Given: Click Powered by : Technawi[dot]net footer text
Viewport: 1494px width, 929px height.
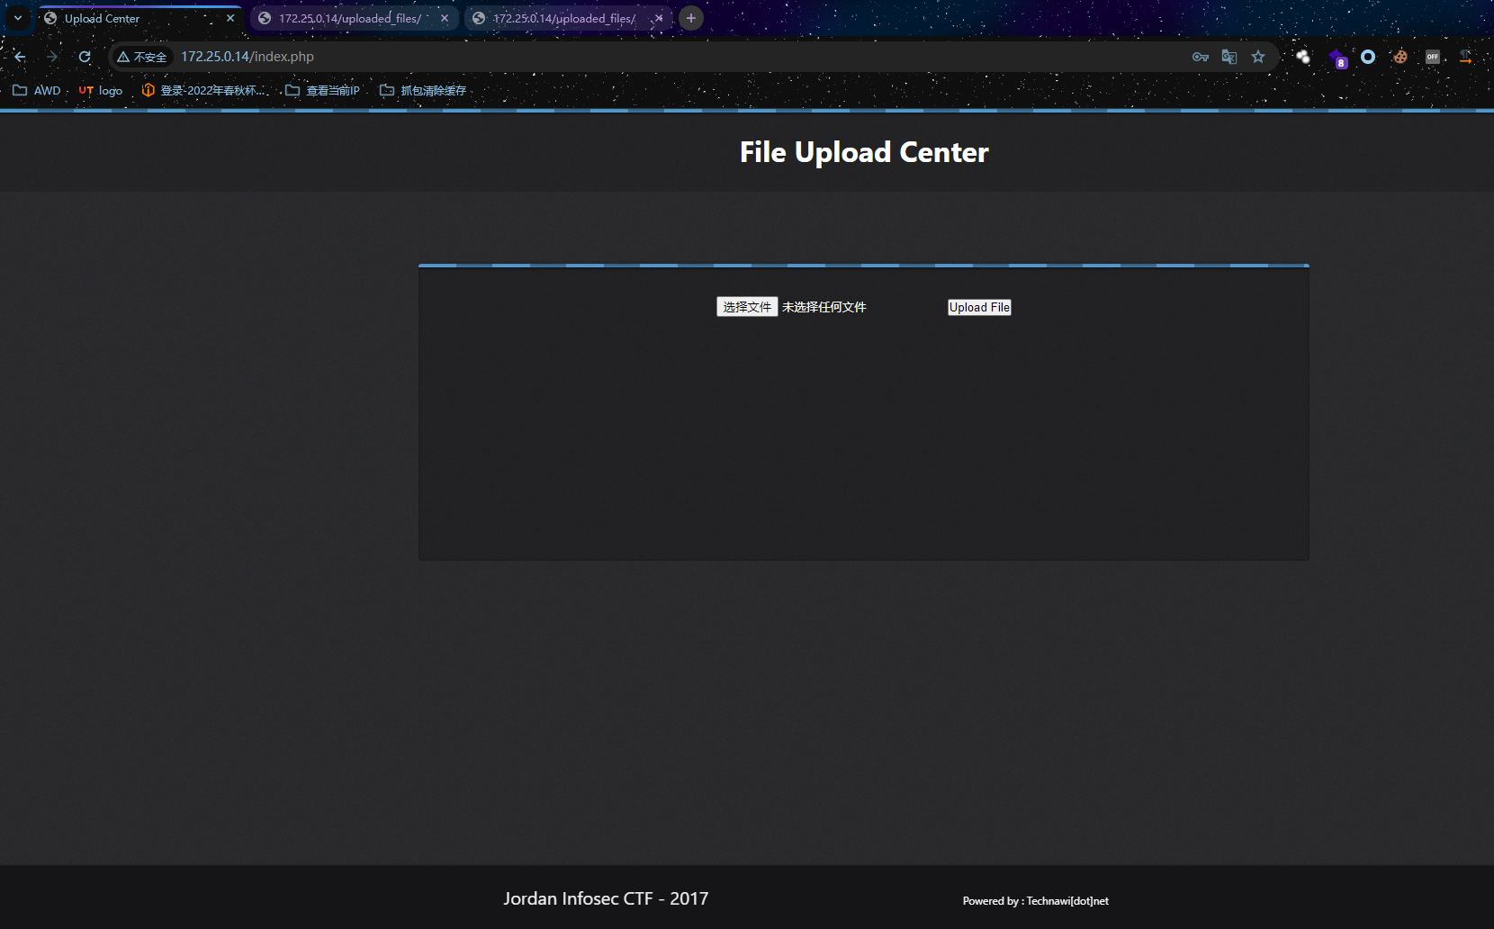Looking at the screenshot, I should [1036, 900].
